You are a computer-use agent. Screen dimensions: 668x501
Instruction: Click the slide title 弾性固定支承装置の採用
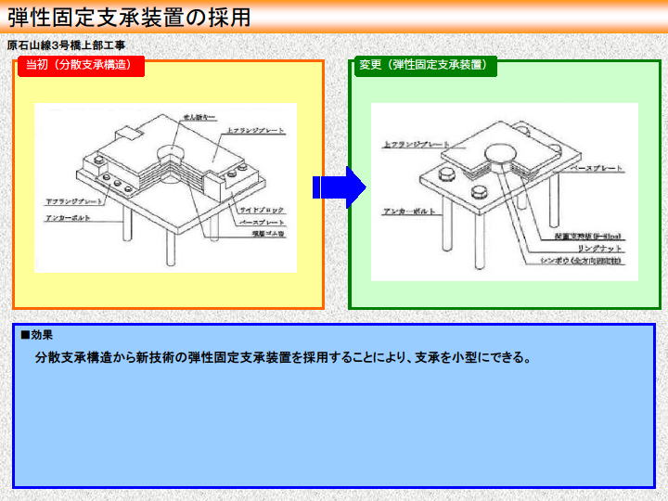pyautogui.click(x=129, y=18)
